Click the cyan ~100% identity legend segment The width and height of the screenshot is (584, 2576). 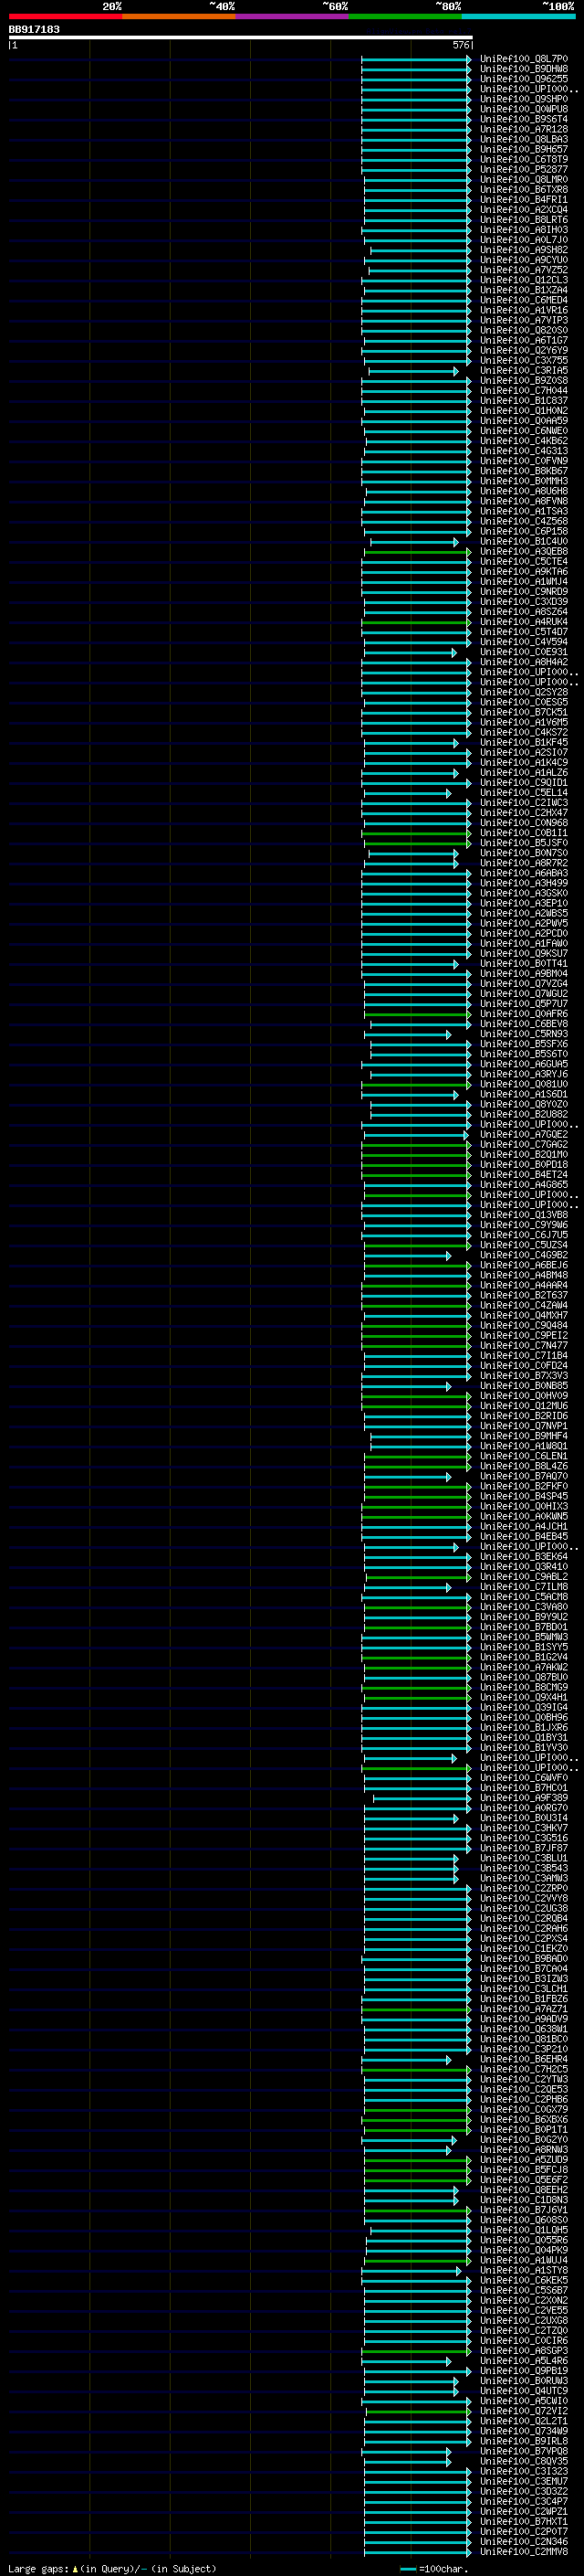(518, 16)
